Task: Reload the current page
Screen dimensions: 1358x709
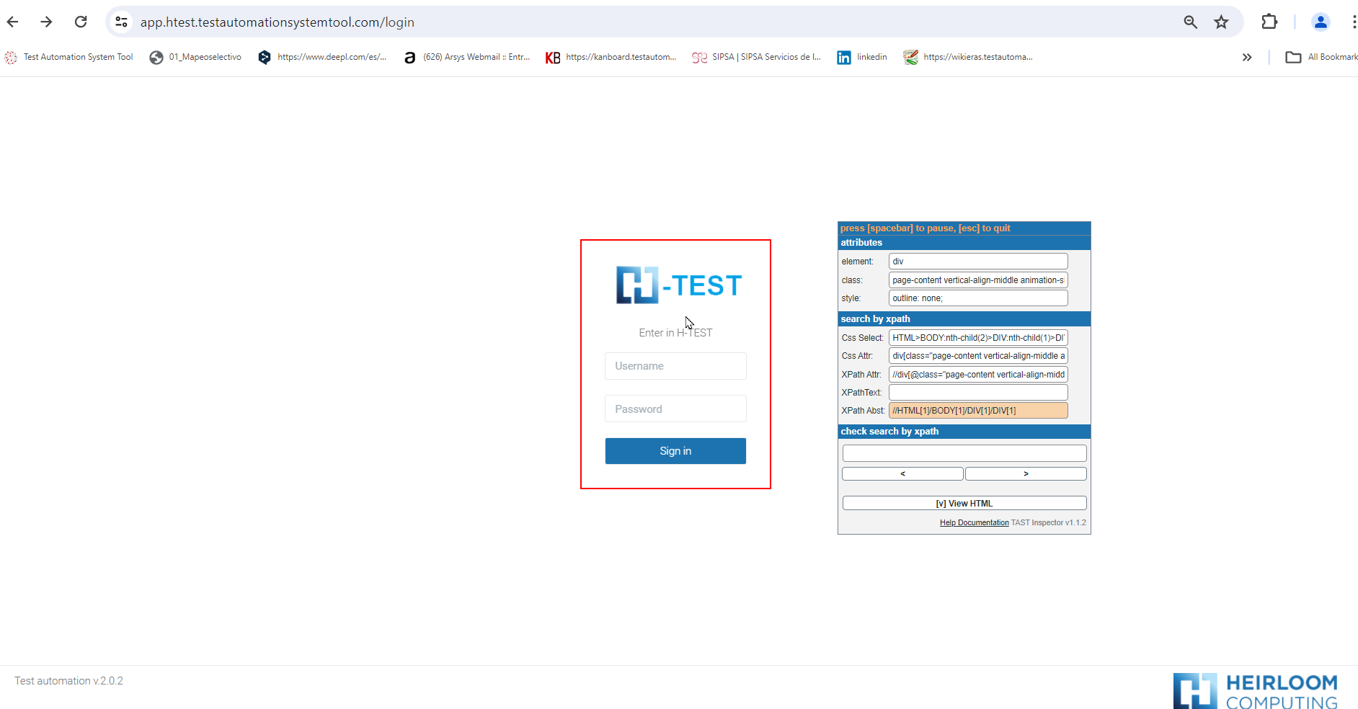Action: (81, 22)
